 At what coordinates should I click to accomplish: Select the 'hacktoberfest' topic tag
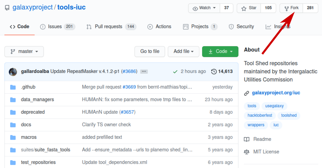(260, 115)
